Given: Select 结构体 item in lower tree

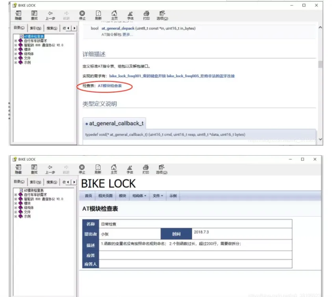Looking at the screenshot, I should (x=29, y=208).
